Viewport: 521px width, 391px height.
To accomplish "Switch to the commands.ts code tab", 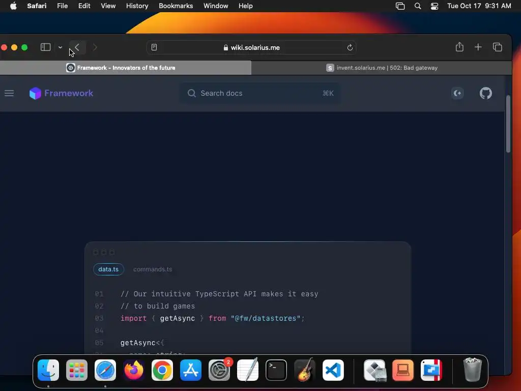I will coord(153,269).
